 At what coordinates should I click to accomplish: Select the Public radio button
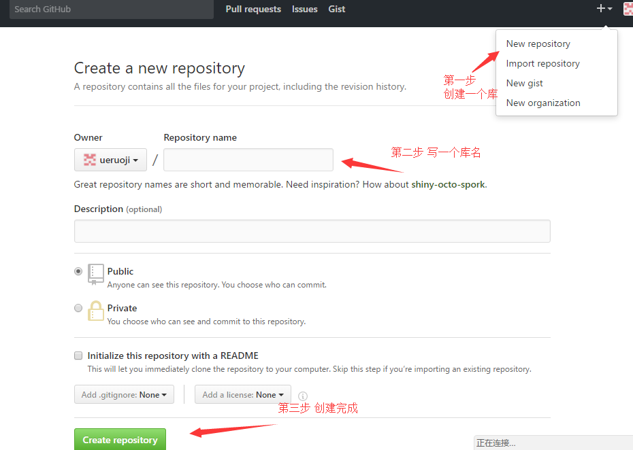pos(78,271)
